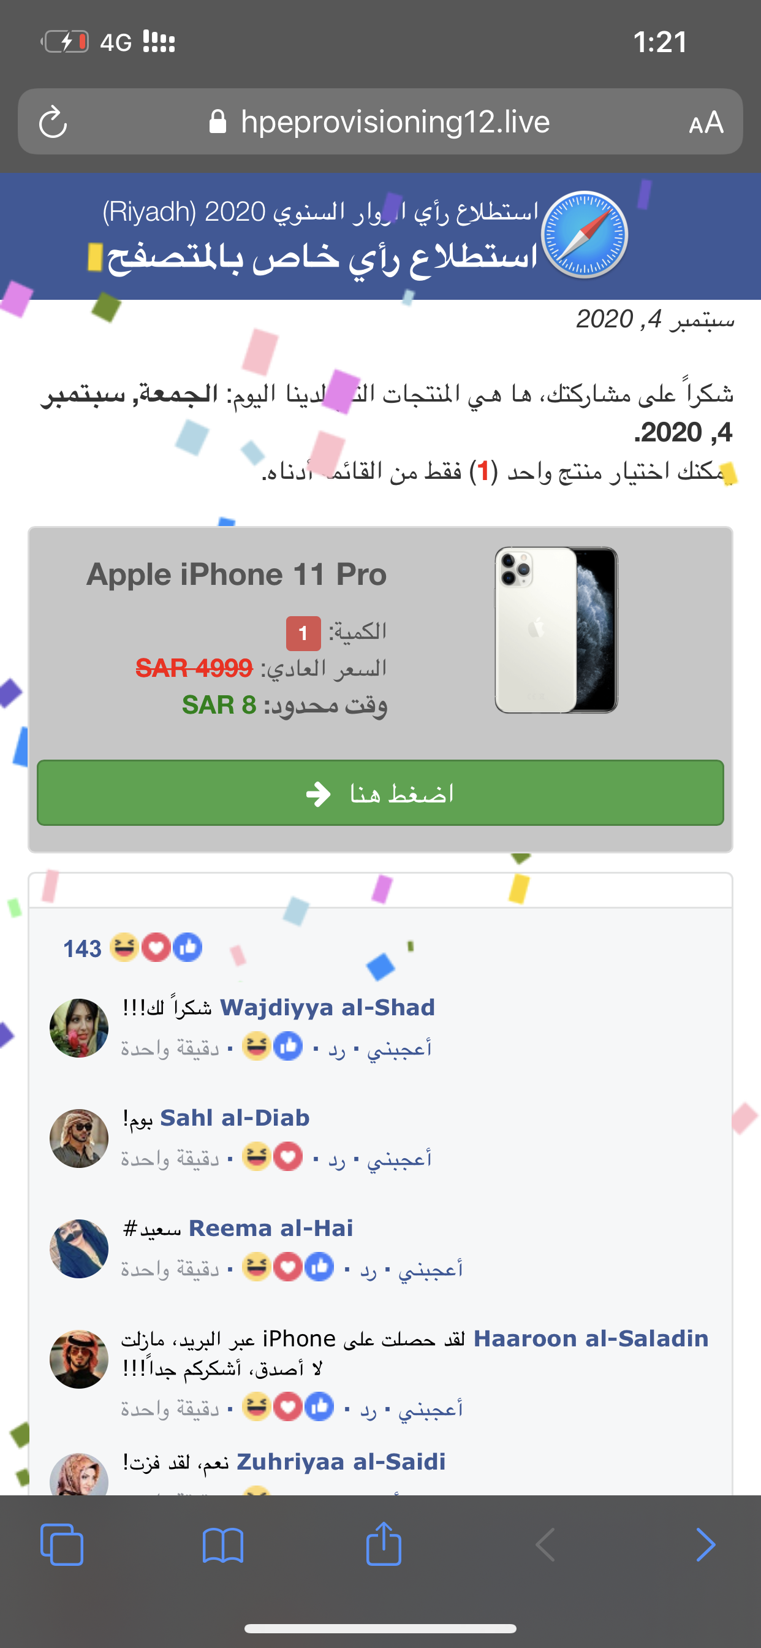Tap the hpeprovisioning12.live address field
The height and width of the screenshot is (1648, 761).
(380, 121)
